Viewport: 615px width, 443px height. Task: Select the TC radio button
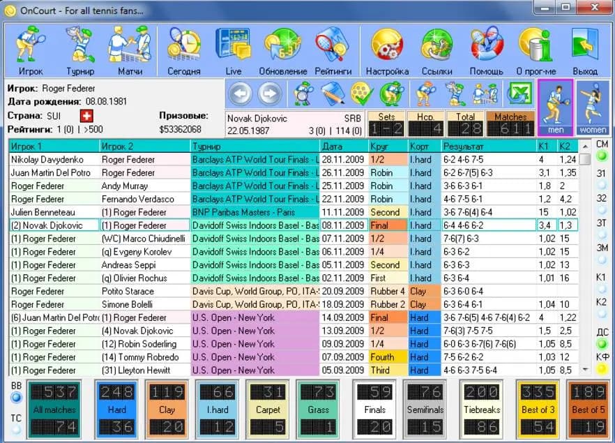point(16,430)
